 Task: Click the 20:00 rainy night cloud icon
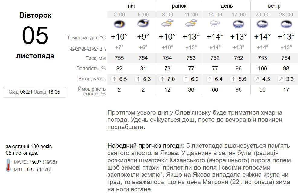tap(262, 24)
